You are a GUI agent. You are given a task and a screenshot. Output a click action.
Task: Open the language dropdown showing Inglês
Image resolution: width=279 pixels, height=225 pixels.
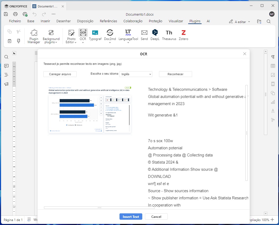point(136,74)
